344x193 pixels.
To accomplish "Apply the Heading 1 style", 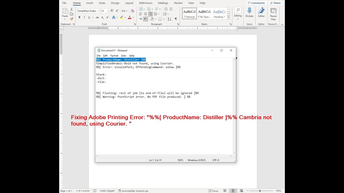I will pos(219,13).
